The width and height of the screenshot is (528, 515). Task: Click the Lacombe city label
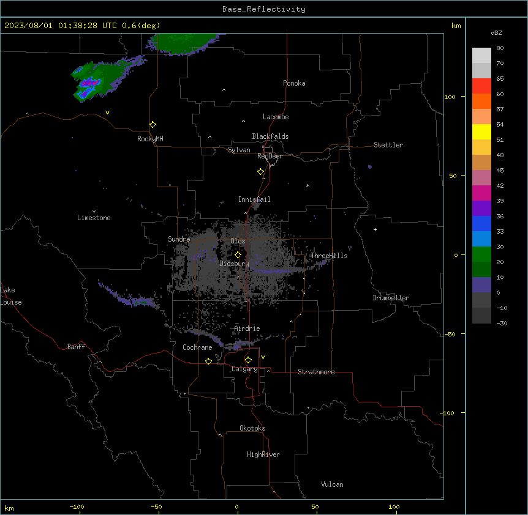(276, 117)
